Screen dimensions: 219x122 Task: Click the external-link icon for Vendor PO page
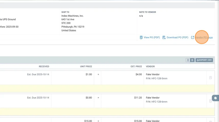pos(192,37)
